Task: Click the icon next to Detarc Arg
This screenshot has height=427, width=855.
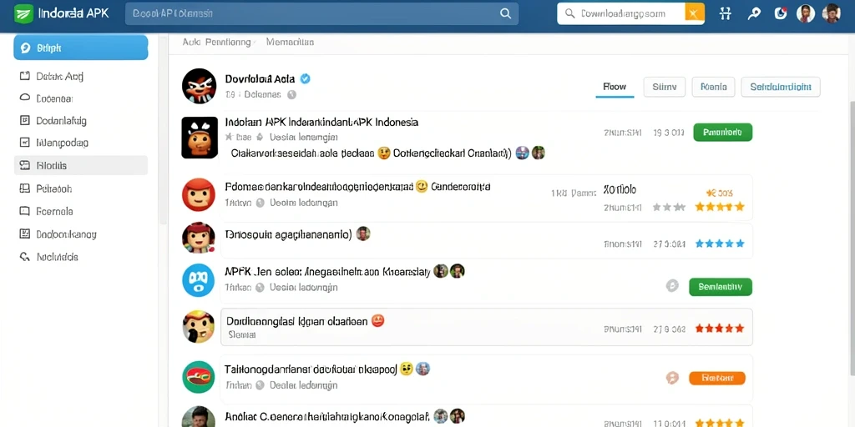Action: coord(24,76)
